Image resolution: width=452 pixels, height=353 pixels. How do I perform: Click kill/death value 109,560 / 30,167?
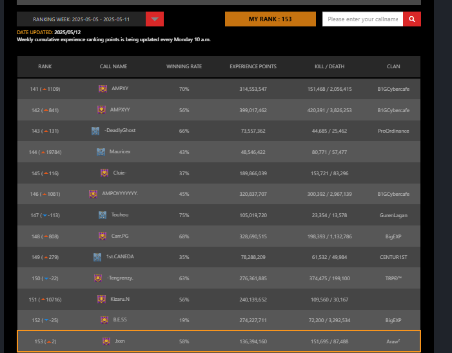click(x=329, y=300)
